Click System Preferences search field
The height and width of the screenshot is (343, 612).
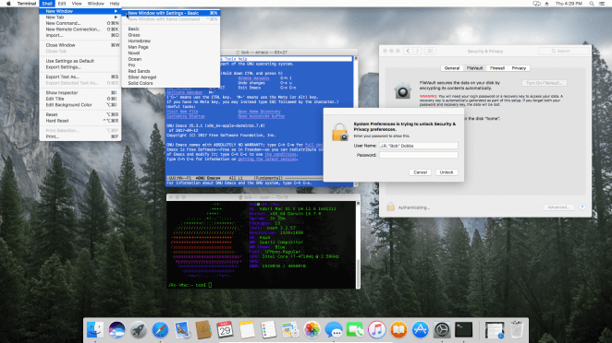564,51
